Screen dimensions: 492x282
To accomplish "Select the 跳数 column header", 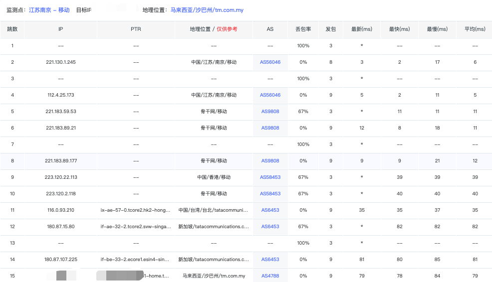I will pos(12,29).
